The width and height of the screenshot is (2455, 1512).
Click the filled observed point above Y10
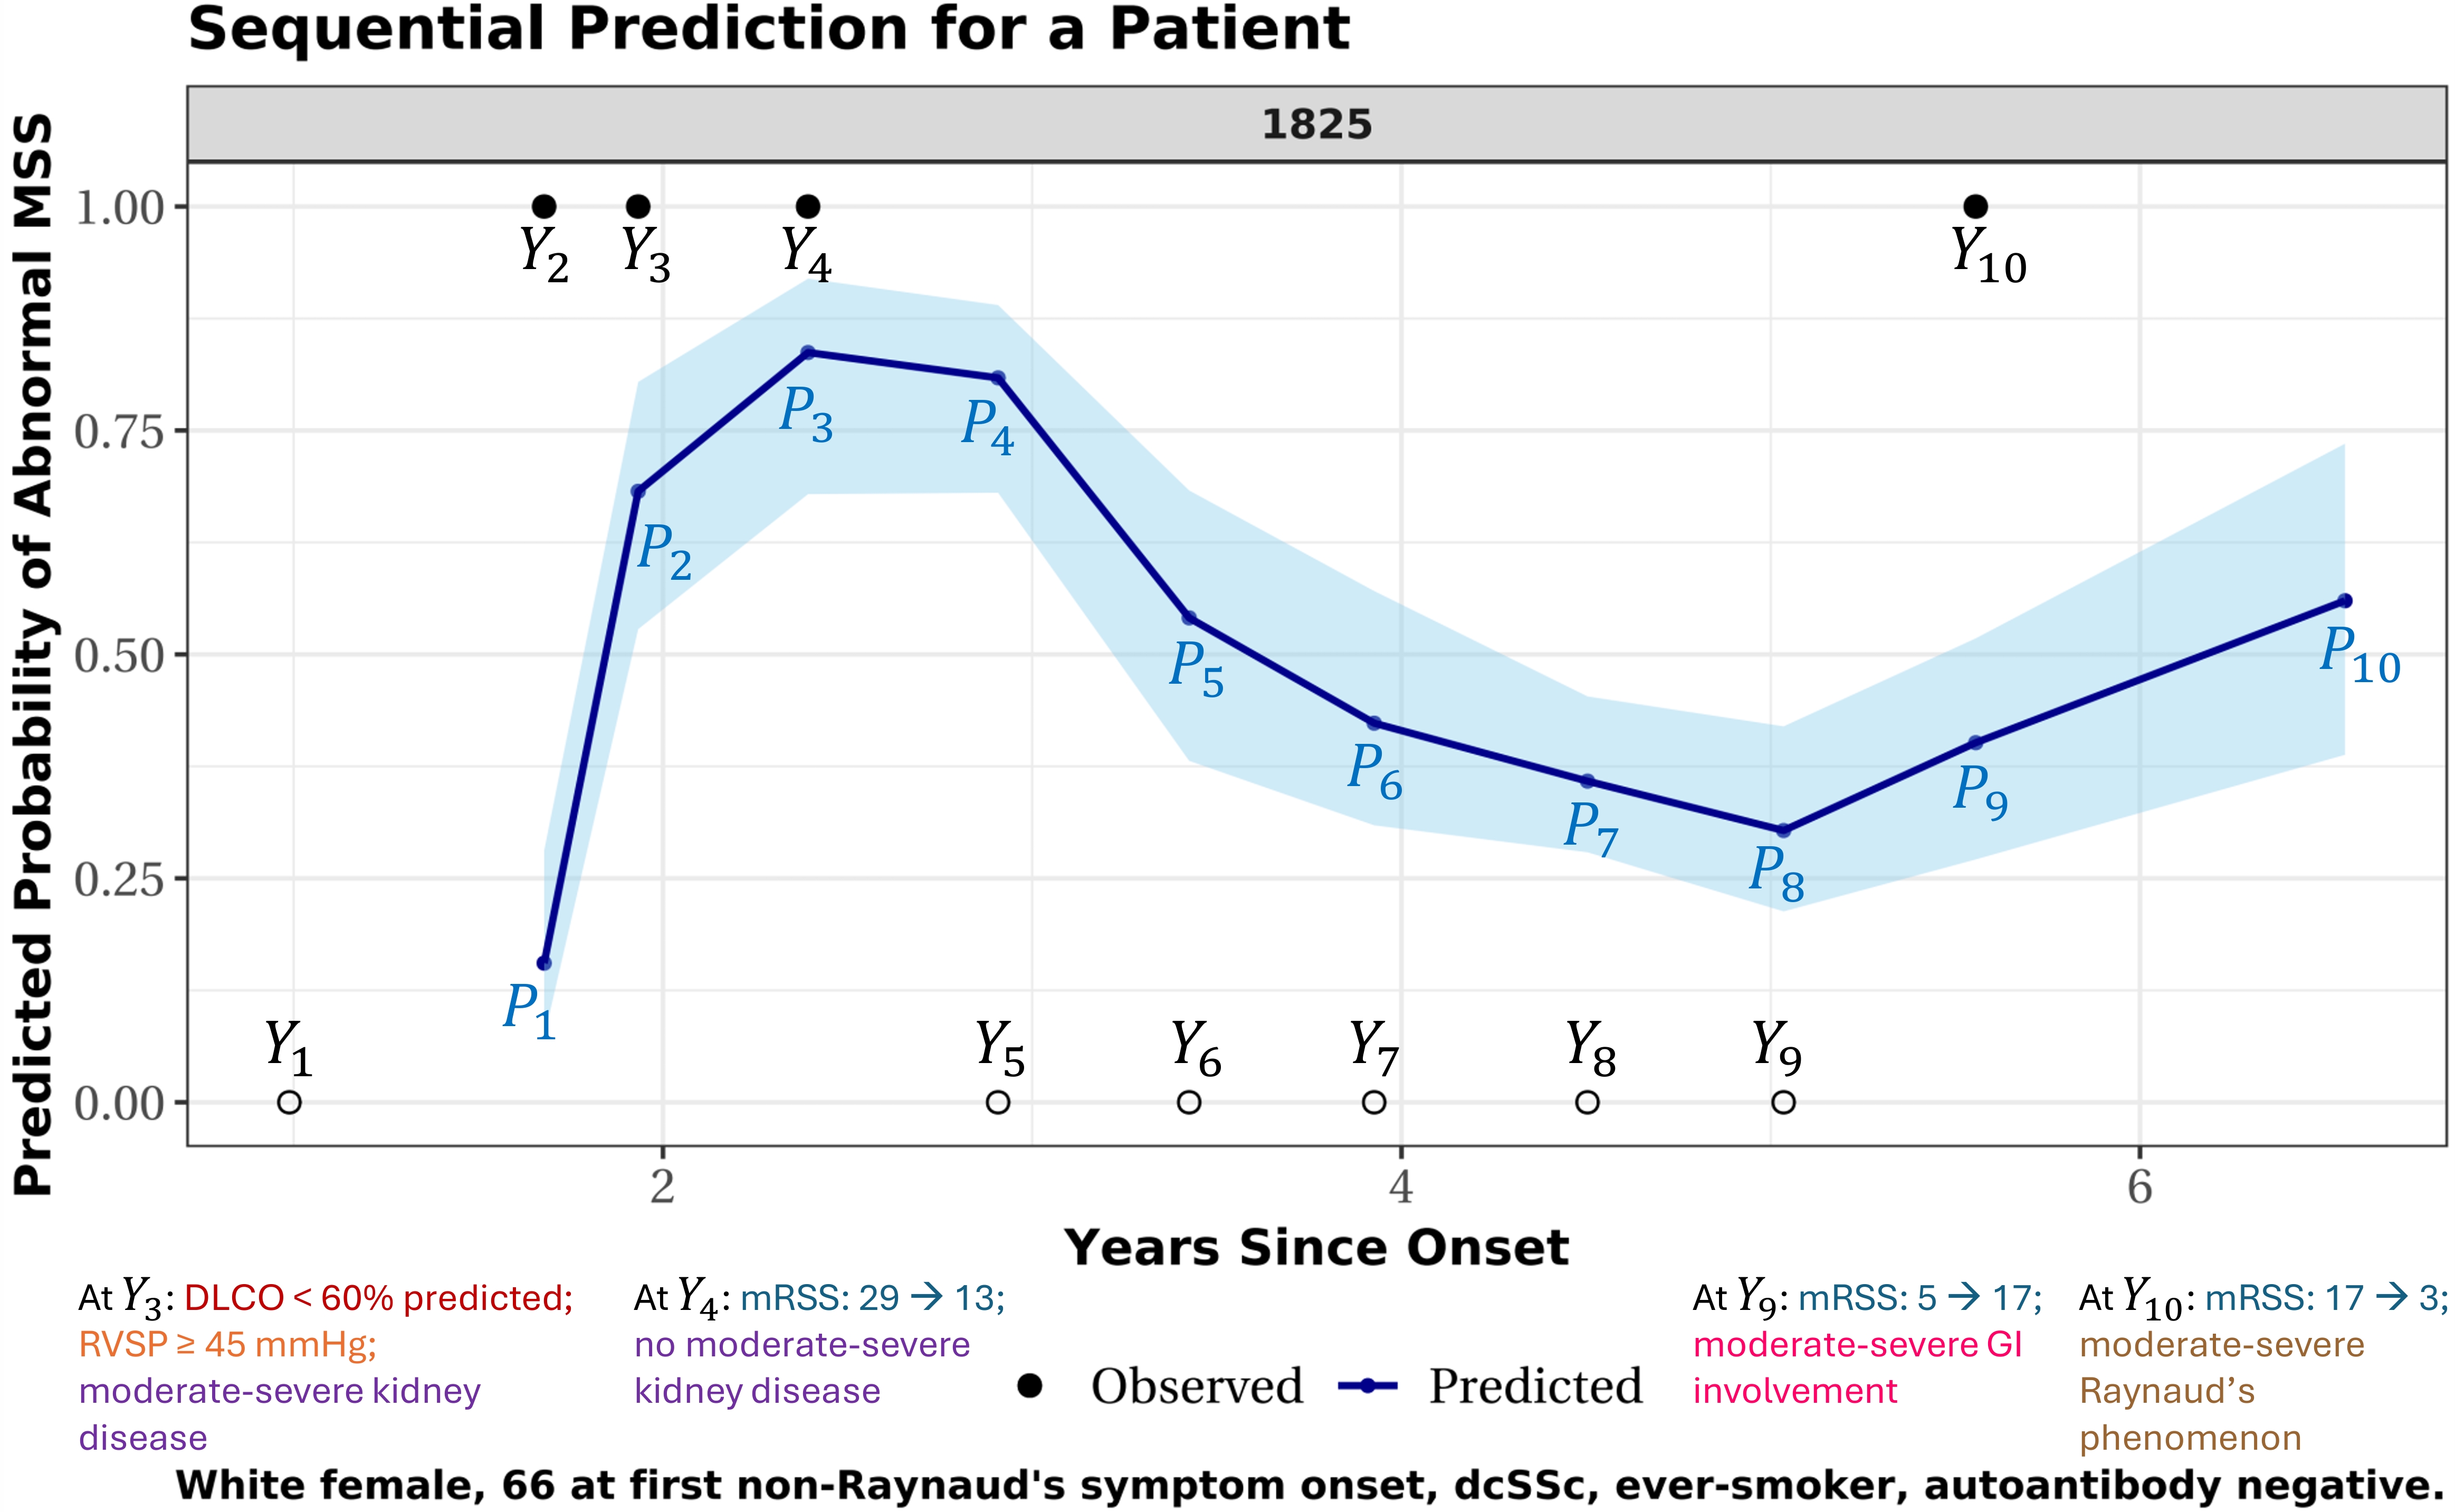pyautogui.click(x=1975, y=206)
